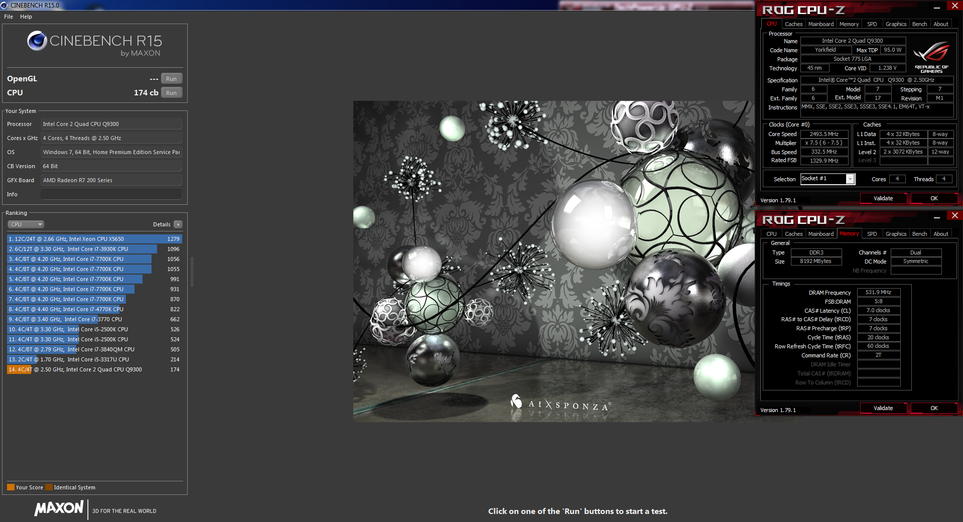Switch to SPD tab in bottom CPU-Z
Image resolution: width=963 pixels, height=522 pixels.
pos(872,234)
